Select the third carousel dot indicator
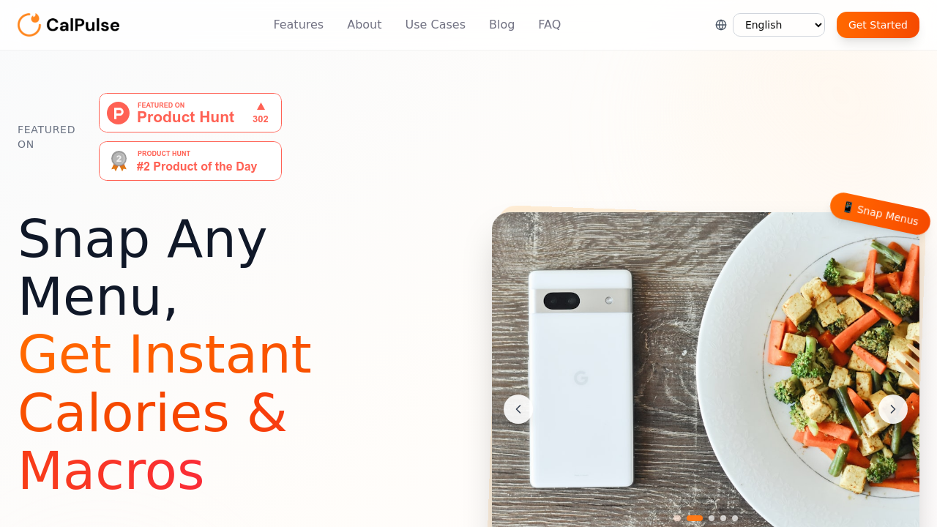Viewport: 937px width, 527px height. [712, 518]
